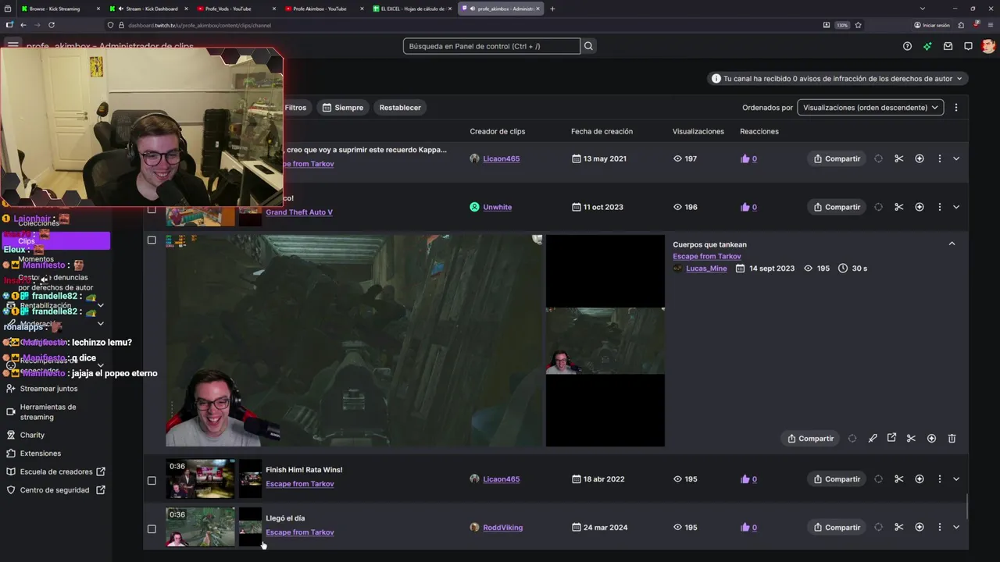Open the profile avatar in header
Screen dimensions: 1000x562
988,46
